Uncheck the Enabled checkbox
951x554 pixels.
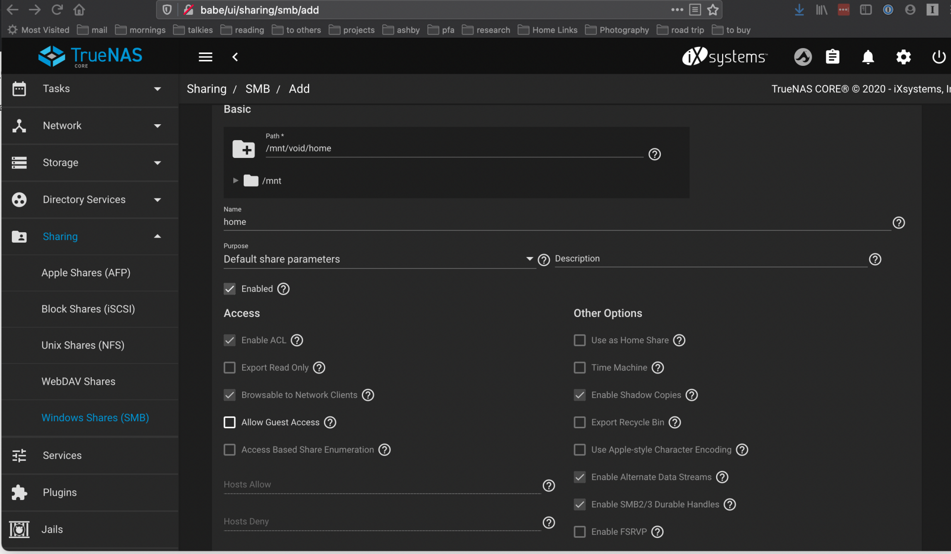229,289
